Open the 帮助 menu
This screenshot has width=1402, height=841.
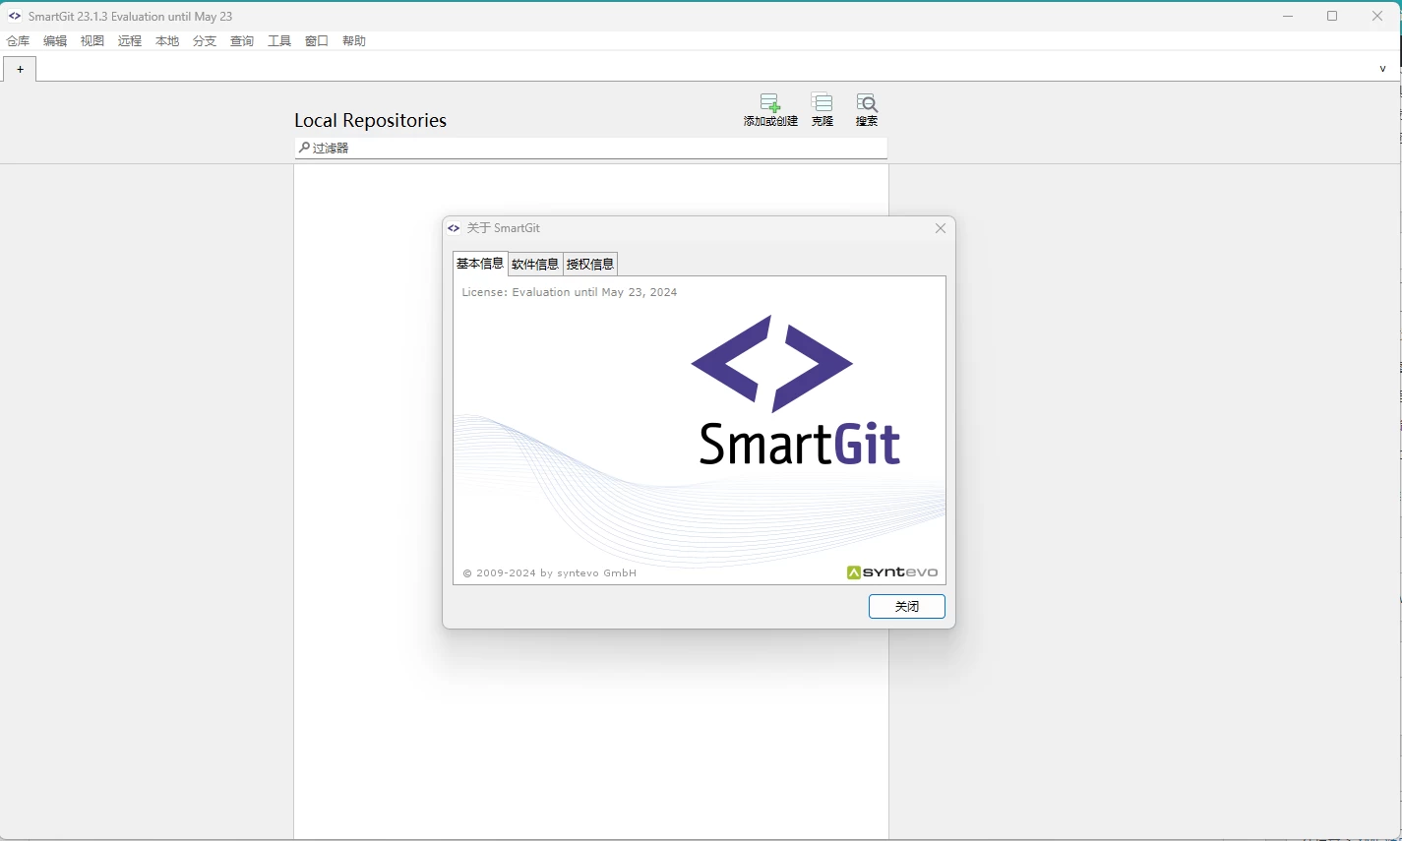pos(354,41)
